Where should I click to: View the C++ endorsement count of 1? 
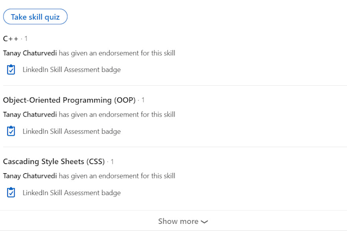coord(26,39)
